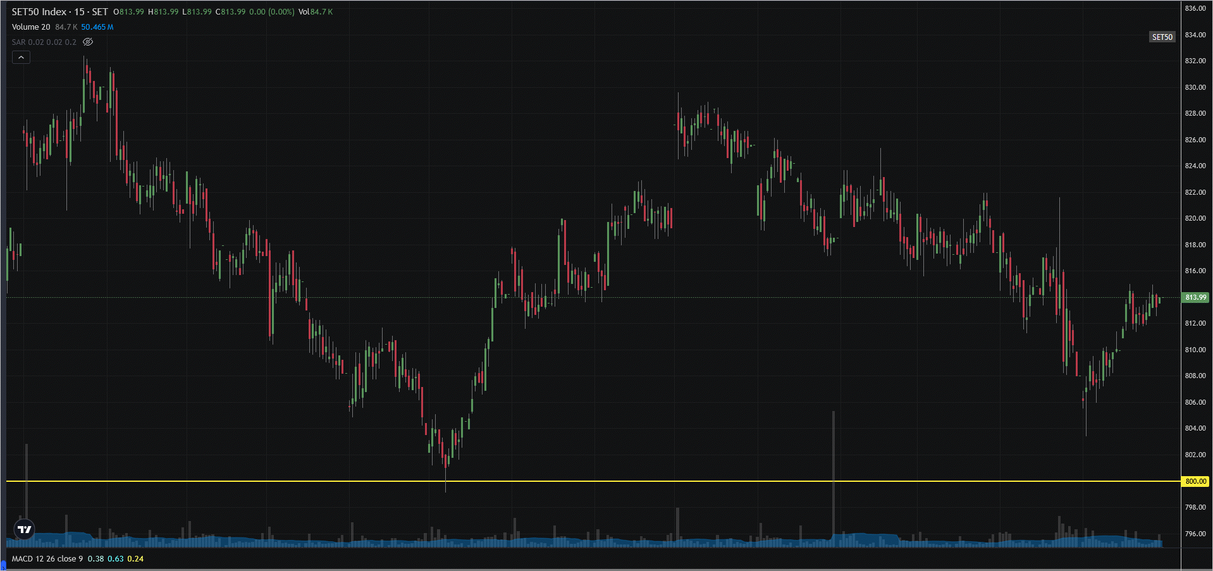The image size is (1213, 571).
Task: Select the yellow 800.00 price label
Action: coord(1196,481)
